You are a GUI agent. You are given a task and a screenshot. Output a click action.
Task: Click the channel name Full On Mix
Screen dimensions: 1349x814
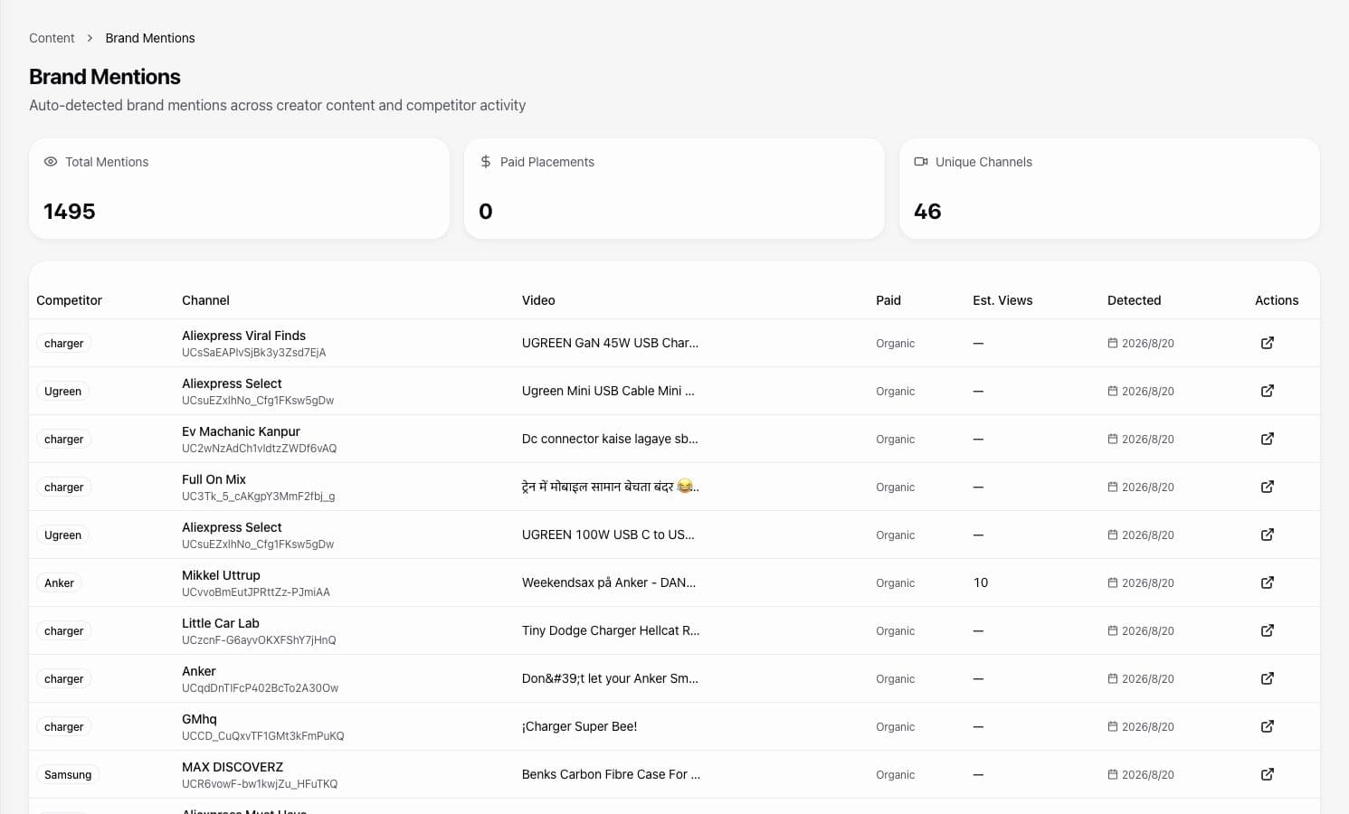[214, 479]
